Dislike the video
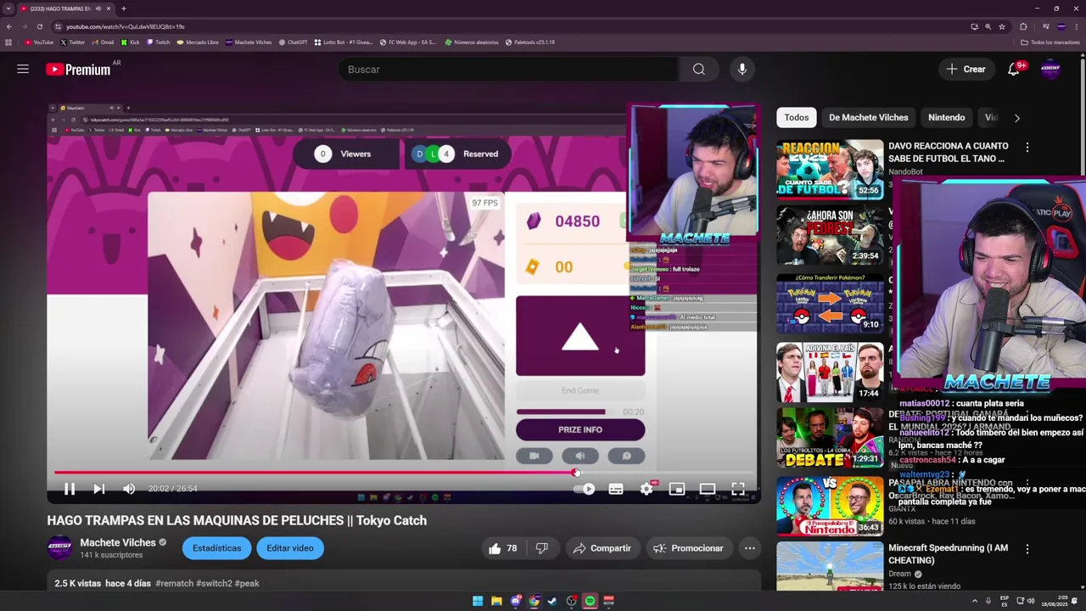 (x=542, y=548)
